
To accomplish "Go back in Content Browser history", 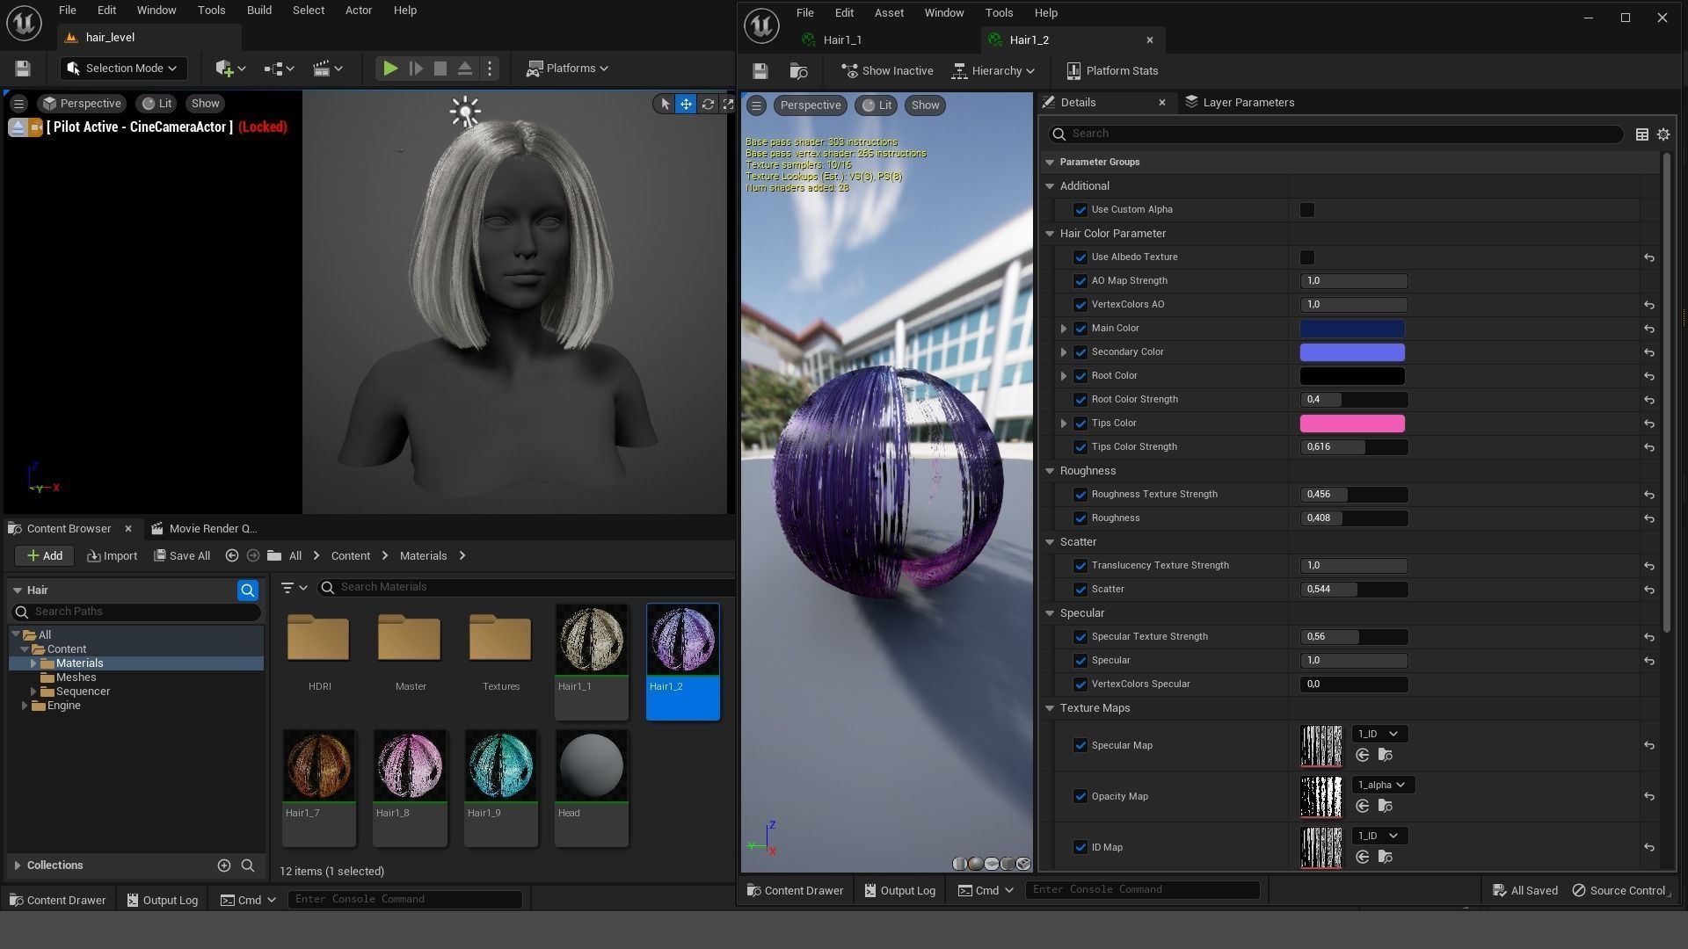I will 232,555.
